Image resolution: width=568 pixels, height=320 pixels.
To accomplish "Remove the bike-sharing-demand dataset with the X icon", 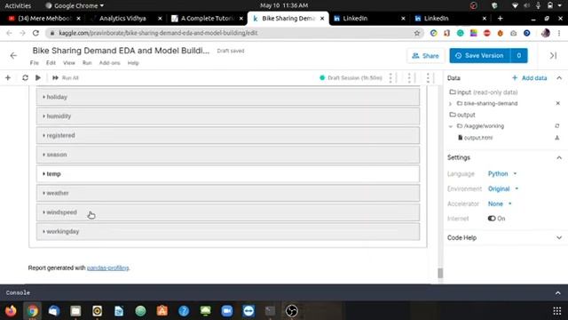I will coord(558,103).
